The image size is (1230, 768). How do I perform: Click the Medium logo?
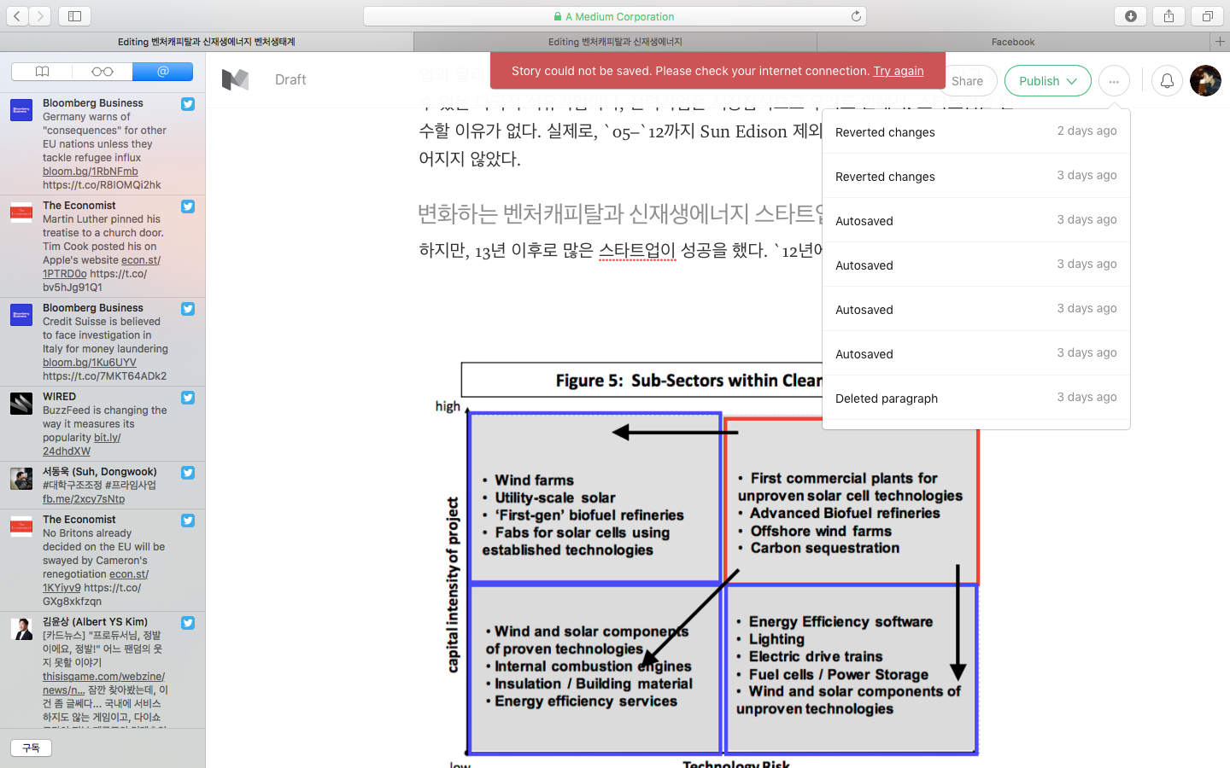coord(235,79)
